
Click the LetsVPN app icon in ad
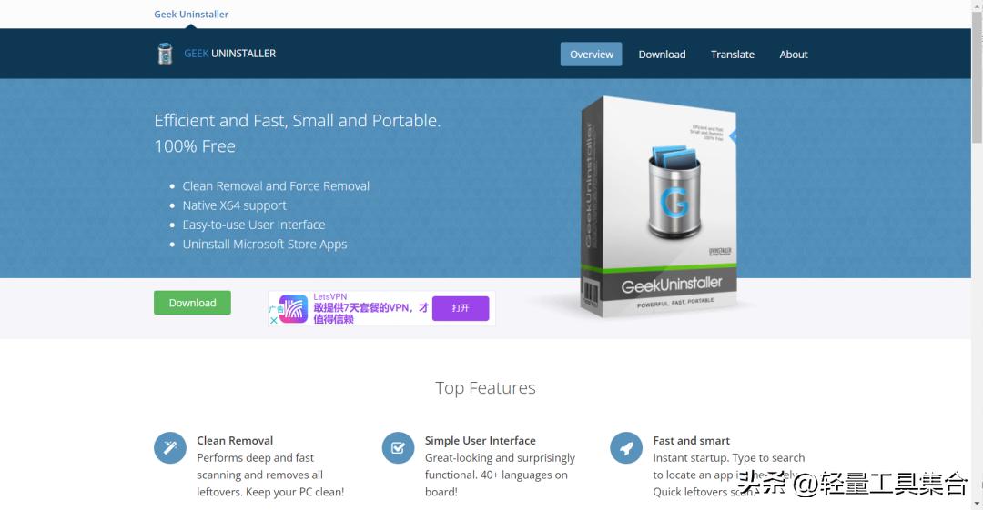293,309
